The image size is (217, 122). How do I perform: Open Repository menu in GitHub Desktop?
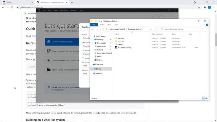click(x=64, y=11)
